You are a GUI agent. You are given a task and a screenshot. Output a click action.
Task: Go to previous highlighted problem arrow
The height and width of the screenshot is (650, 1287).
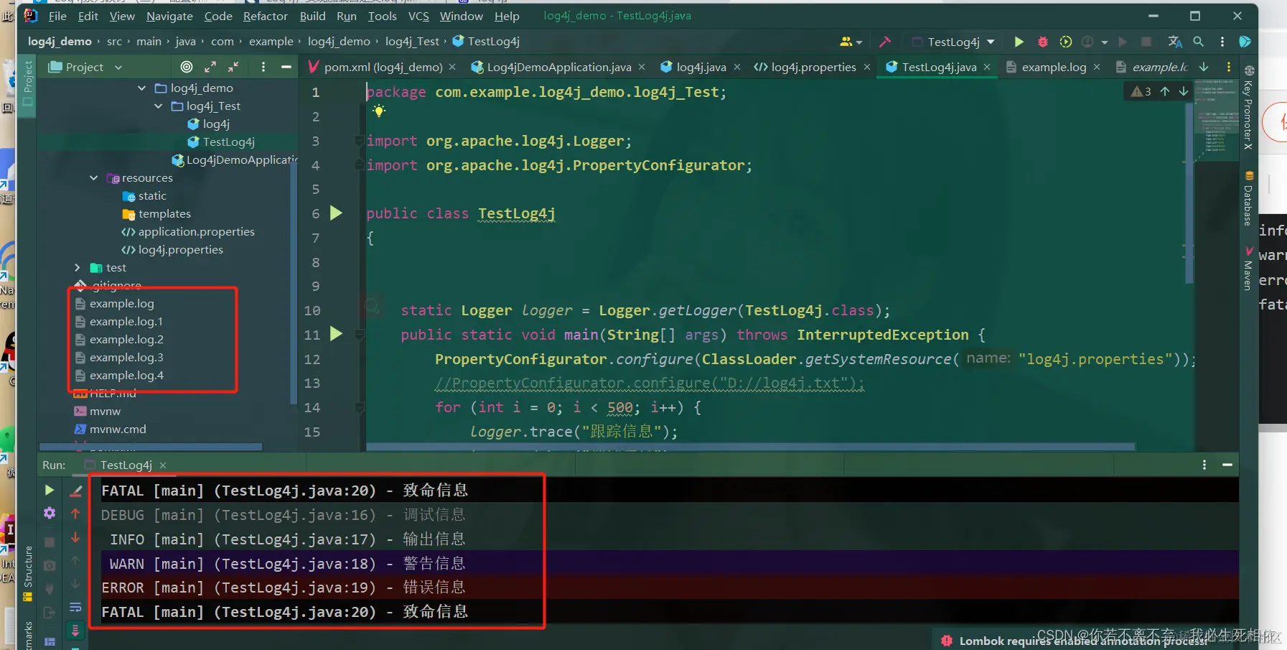[1165, 91]
